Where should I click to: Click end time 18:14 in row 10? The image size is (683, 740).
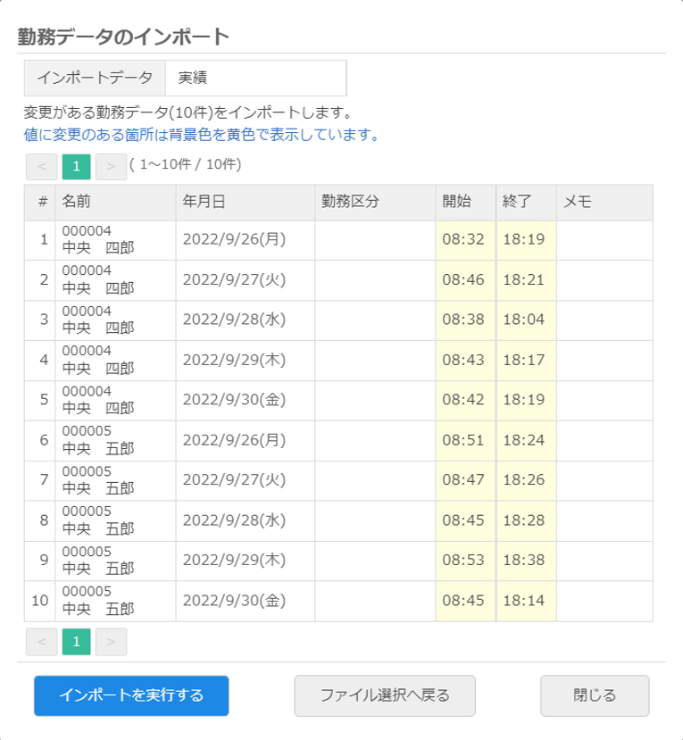(x=528, y=599)
